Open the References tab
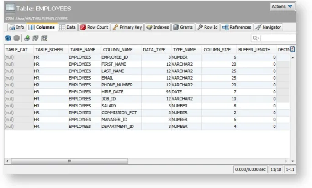 tap(237, 27)
